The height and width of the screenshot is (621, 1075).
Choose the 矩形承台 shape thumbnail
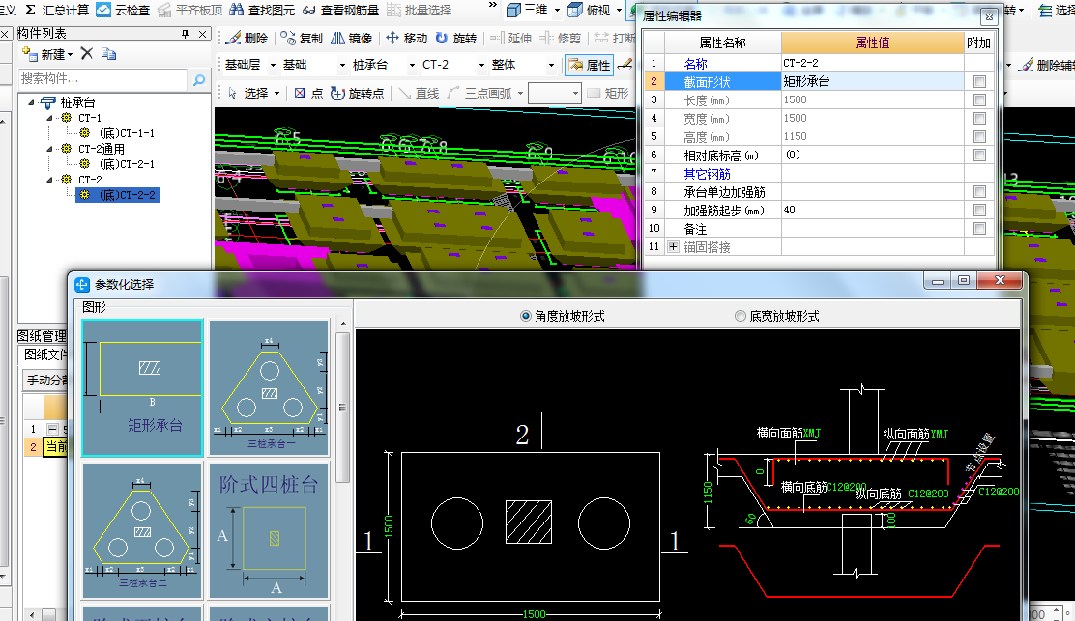[x=143, y=387]
